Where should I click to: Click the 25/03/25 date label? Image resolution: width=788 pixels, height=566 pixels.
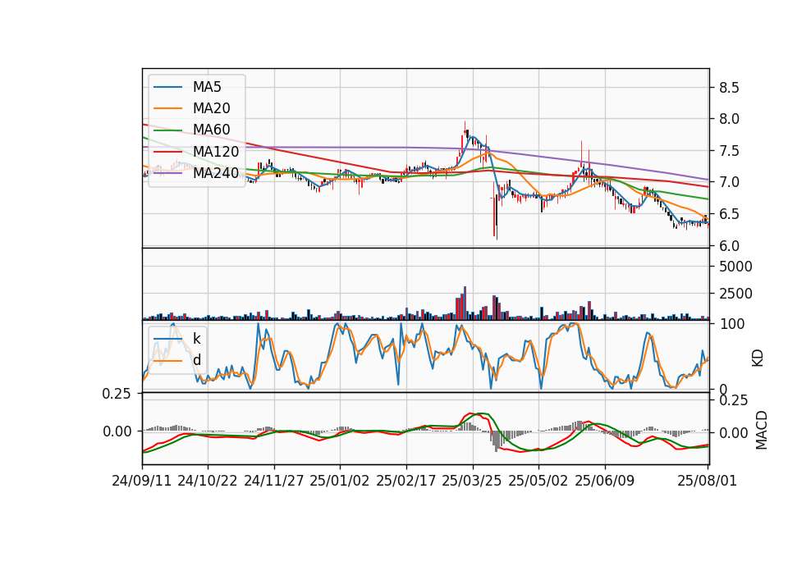[x=472, y=481]
